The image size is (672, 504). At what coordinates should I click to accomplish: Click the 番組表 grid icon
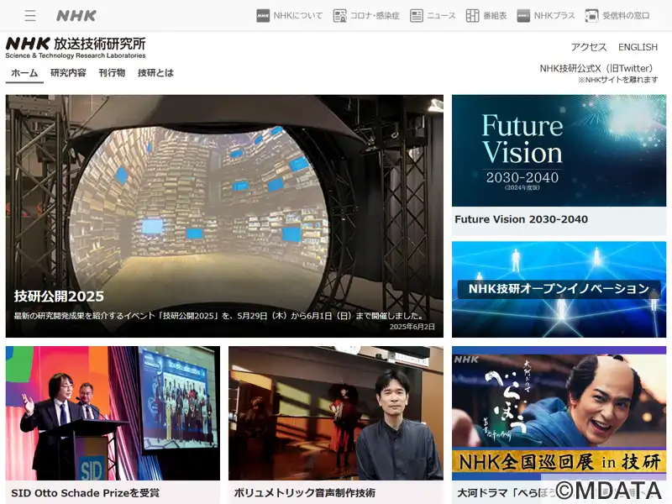click(x=472, y=16)
